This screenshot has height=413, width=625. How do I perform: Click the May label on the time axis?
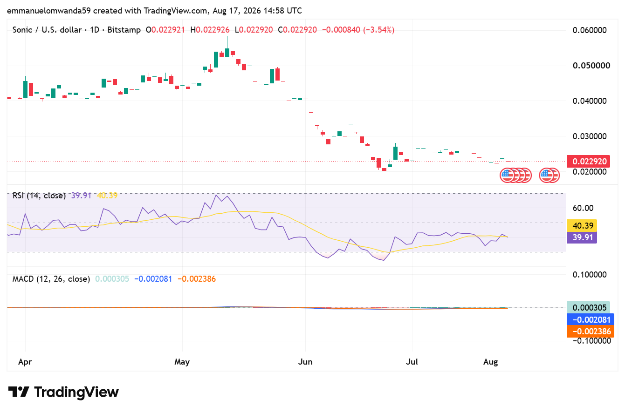point(182,362)
